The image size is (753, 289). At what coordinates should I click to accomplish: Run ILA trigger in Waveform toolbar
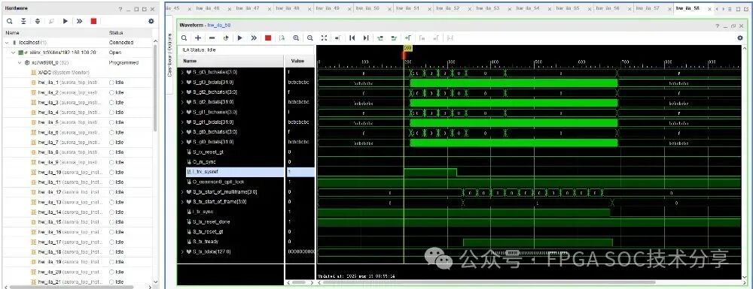pos(240,38)
